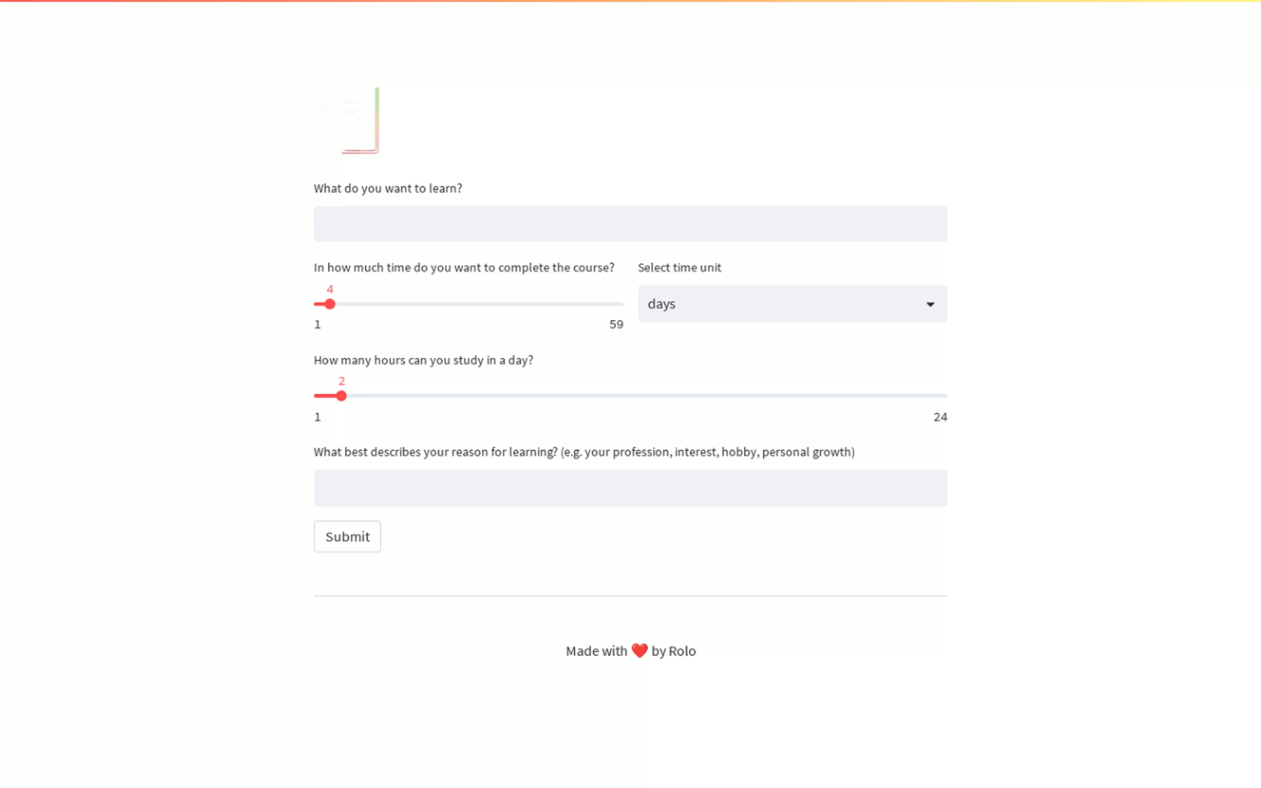Click the dropdown arrow in time unit selector

930,304
